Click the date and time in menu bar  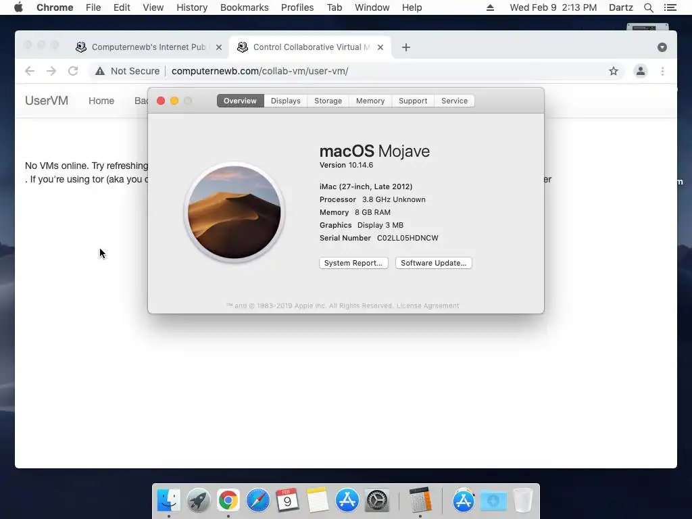tap(553, 7)
